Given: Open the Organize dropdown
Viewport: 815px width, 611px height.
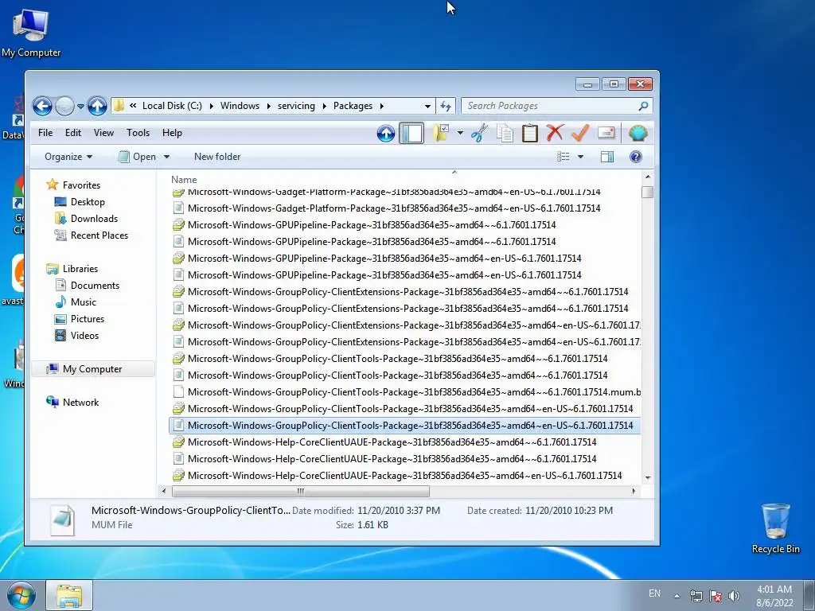Looking at the screenshot, I should coord(68,157).
